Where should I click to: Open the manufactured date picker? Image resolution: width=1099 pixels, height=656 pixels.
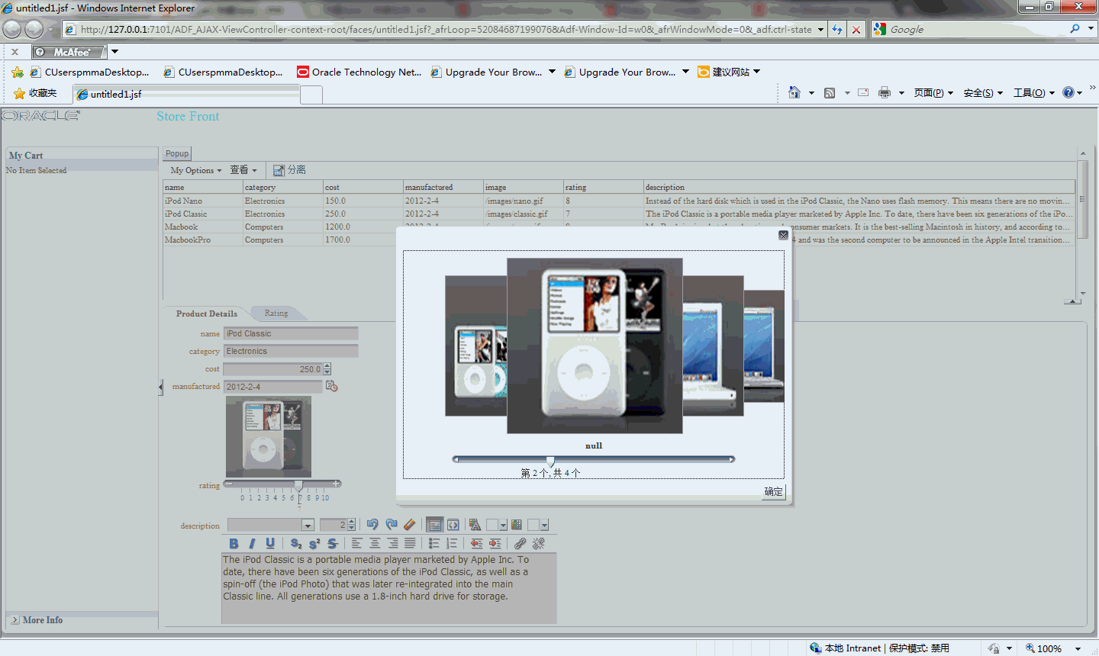331,387
